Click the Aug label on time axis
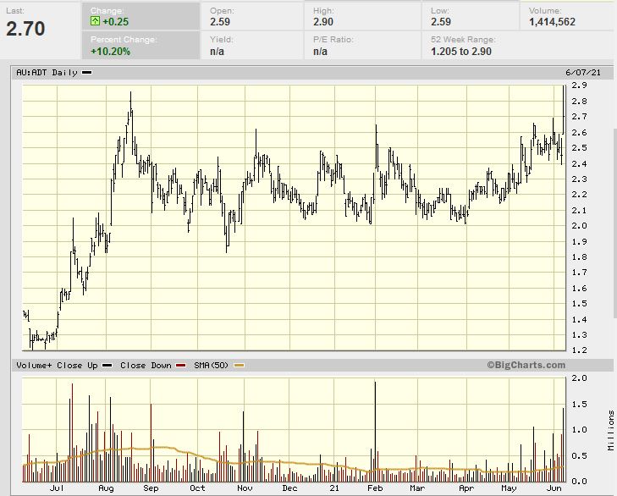 [106, 488]
